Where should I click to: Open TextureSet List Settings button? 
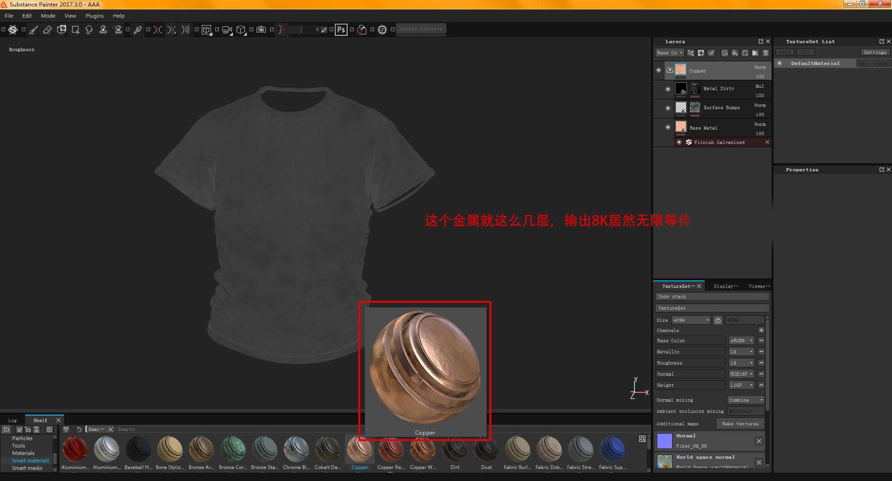point(875,52)
